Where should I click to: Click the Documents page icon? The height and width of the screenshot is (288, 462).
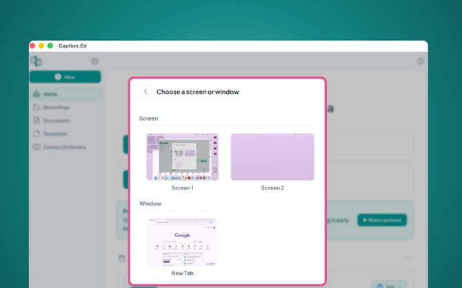tap(37, 121)
